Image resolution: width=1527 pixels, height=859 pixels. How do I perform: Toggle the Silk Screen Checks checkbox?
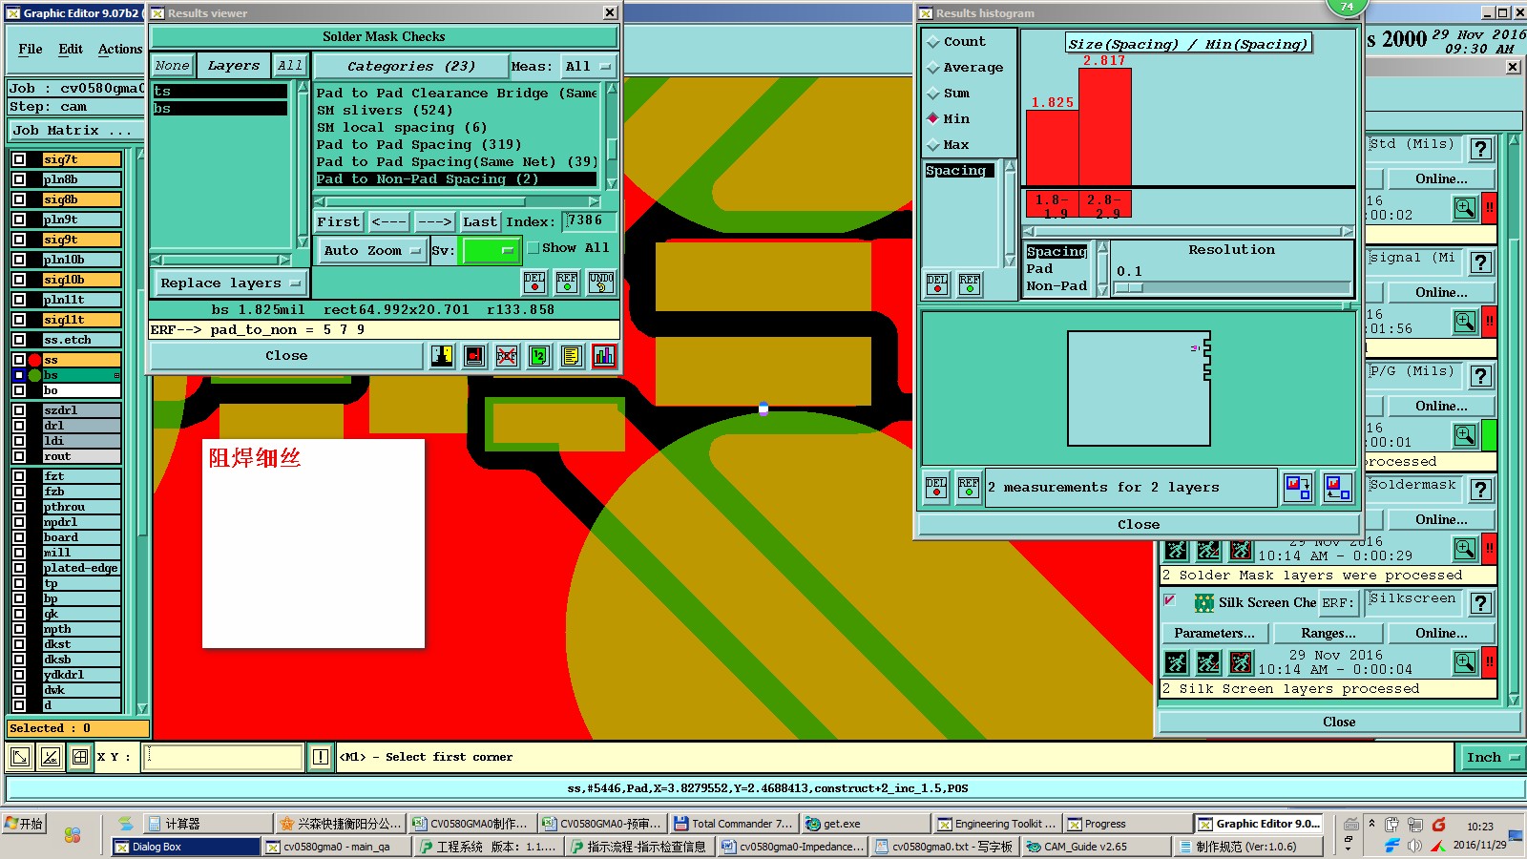(x=1169, y=600)
